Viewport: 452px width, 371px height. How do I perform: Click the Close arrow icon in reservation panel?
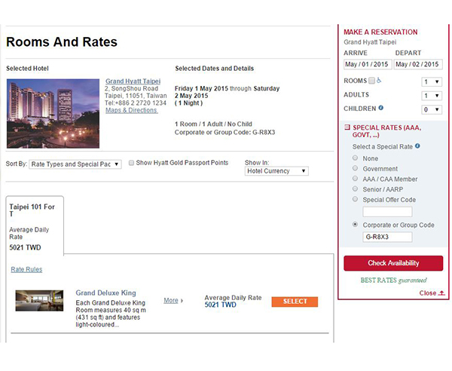[x=441, y=293]
